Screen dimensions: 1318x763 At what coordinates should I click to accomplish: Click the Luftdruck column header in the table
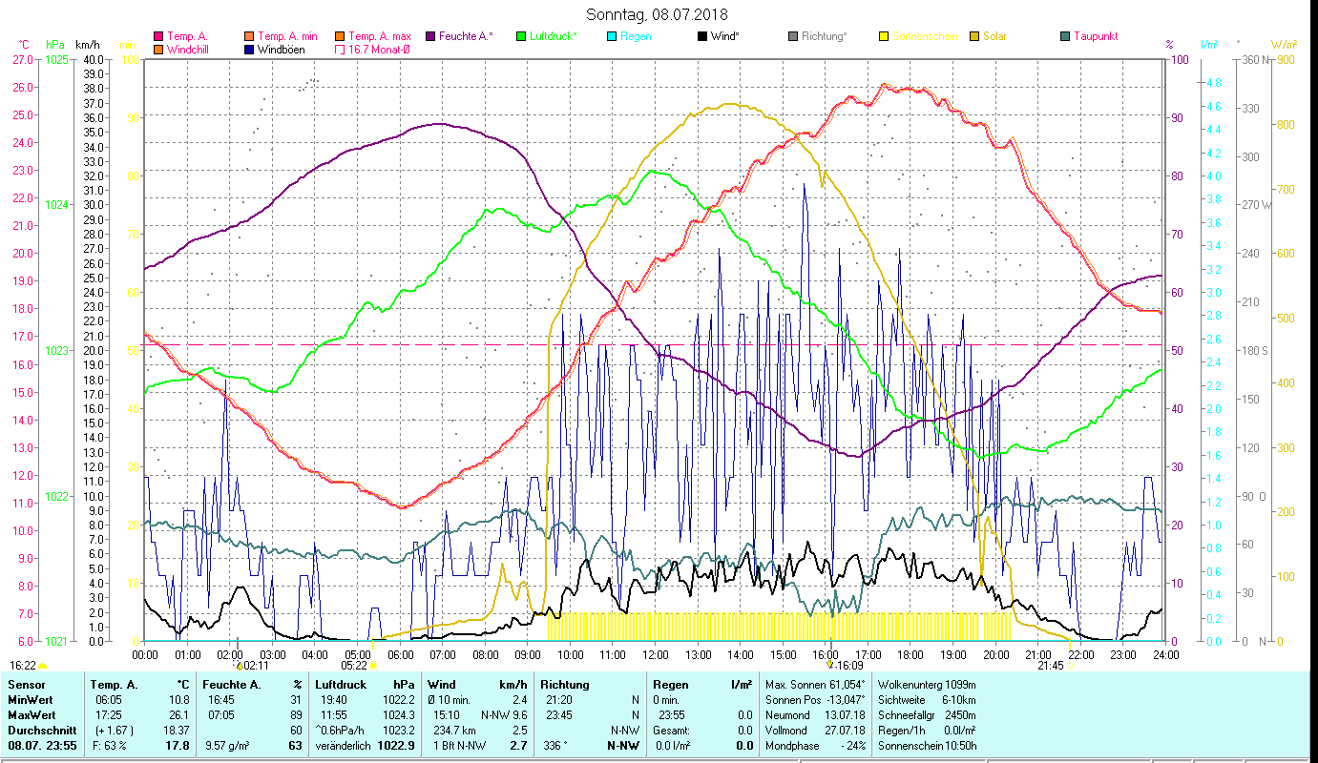[x=341, y=685]
